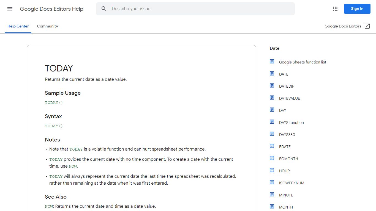Image resolution: width=376 pixels, height=211 pixels.
Task: Open the MINUTE function article
Action: point(286,195)
